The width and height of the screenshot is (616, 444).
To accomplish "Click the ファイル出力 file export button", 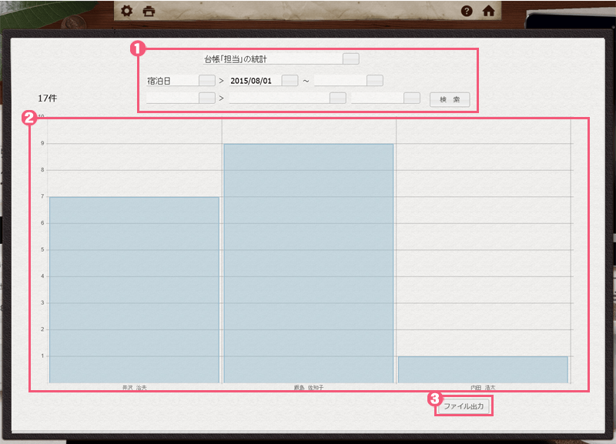I will 464,405.
